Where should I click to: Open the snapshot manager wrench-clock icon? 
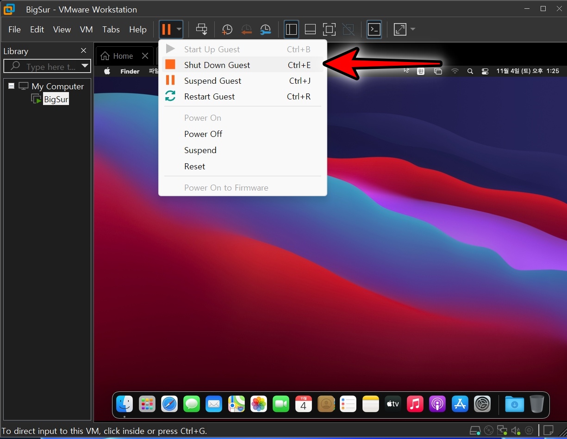click(265, 30)
